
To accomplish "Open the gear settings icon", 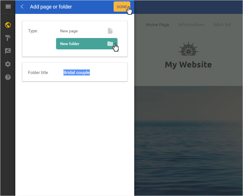I will click(x=8, y=64).
